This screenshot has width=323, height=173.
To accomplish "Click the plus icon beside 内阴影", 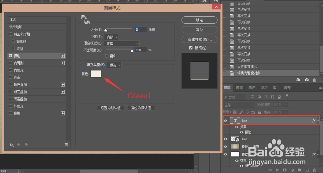I will click(63, 63).
